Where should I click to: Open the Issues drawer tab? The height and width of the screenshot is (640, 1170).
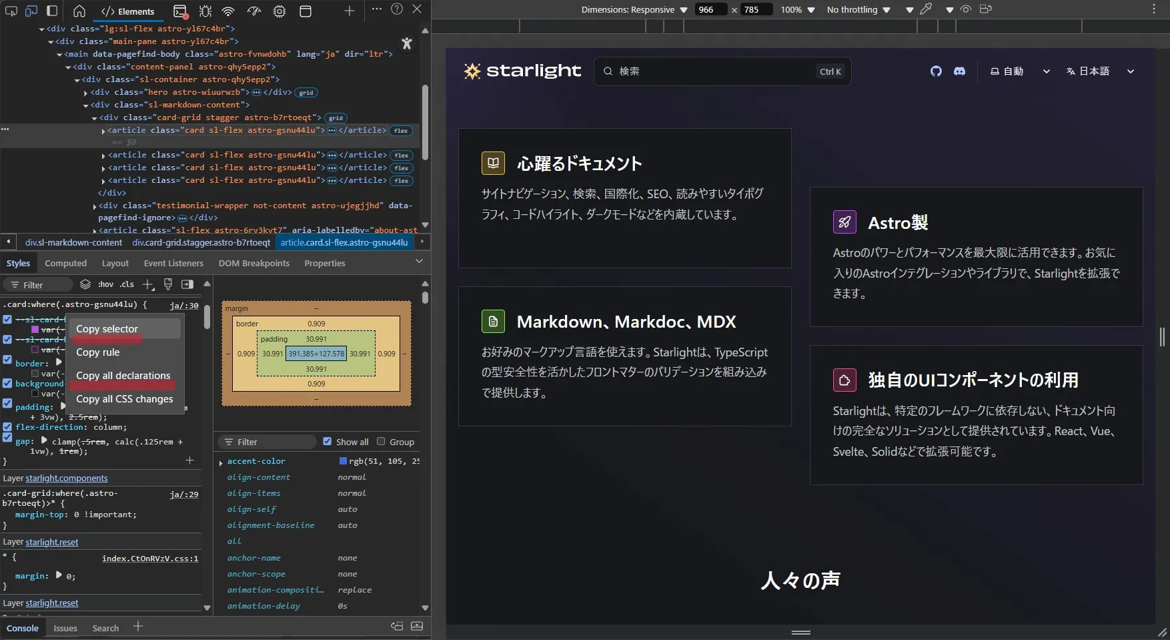click(65, 628)
